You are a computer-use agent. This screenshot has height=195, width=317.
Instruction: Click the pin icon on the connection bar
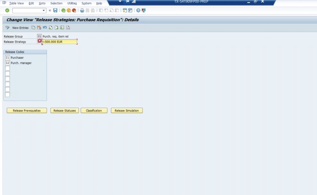click(x=127, y=2)
